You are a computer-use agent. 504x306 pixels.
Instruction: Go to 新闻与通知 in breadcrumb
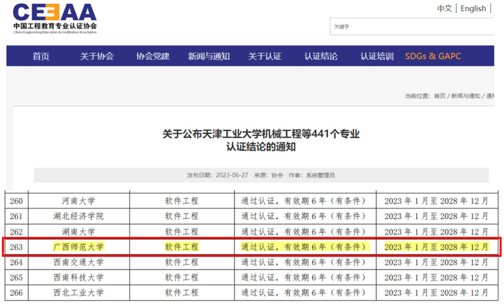pyautogui.click(x=466, y=96)
